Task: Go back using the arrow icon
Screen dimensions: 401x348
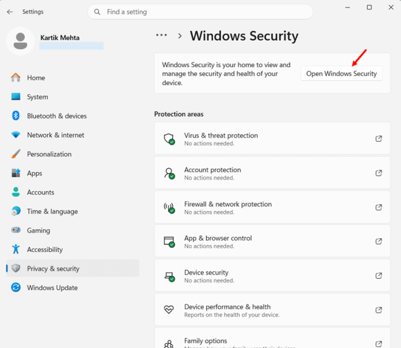Action: point(10,12)
